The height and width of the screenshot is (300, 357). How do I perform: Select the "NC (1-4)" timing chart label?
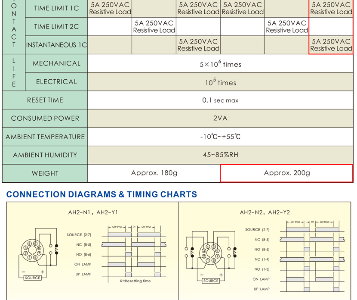coord(262,259)
